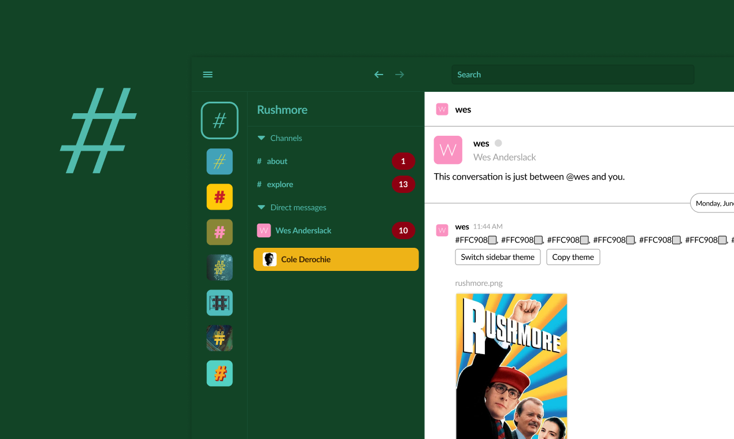
Task: Collapse the Channels section
Action: (x=261, y=138)
